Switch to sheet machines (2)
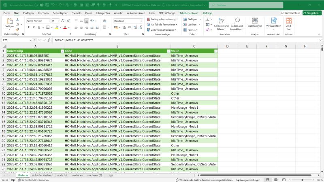 [x=94, y=175]
